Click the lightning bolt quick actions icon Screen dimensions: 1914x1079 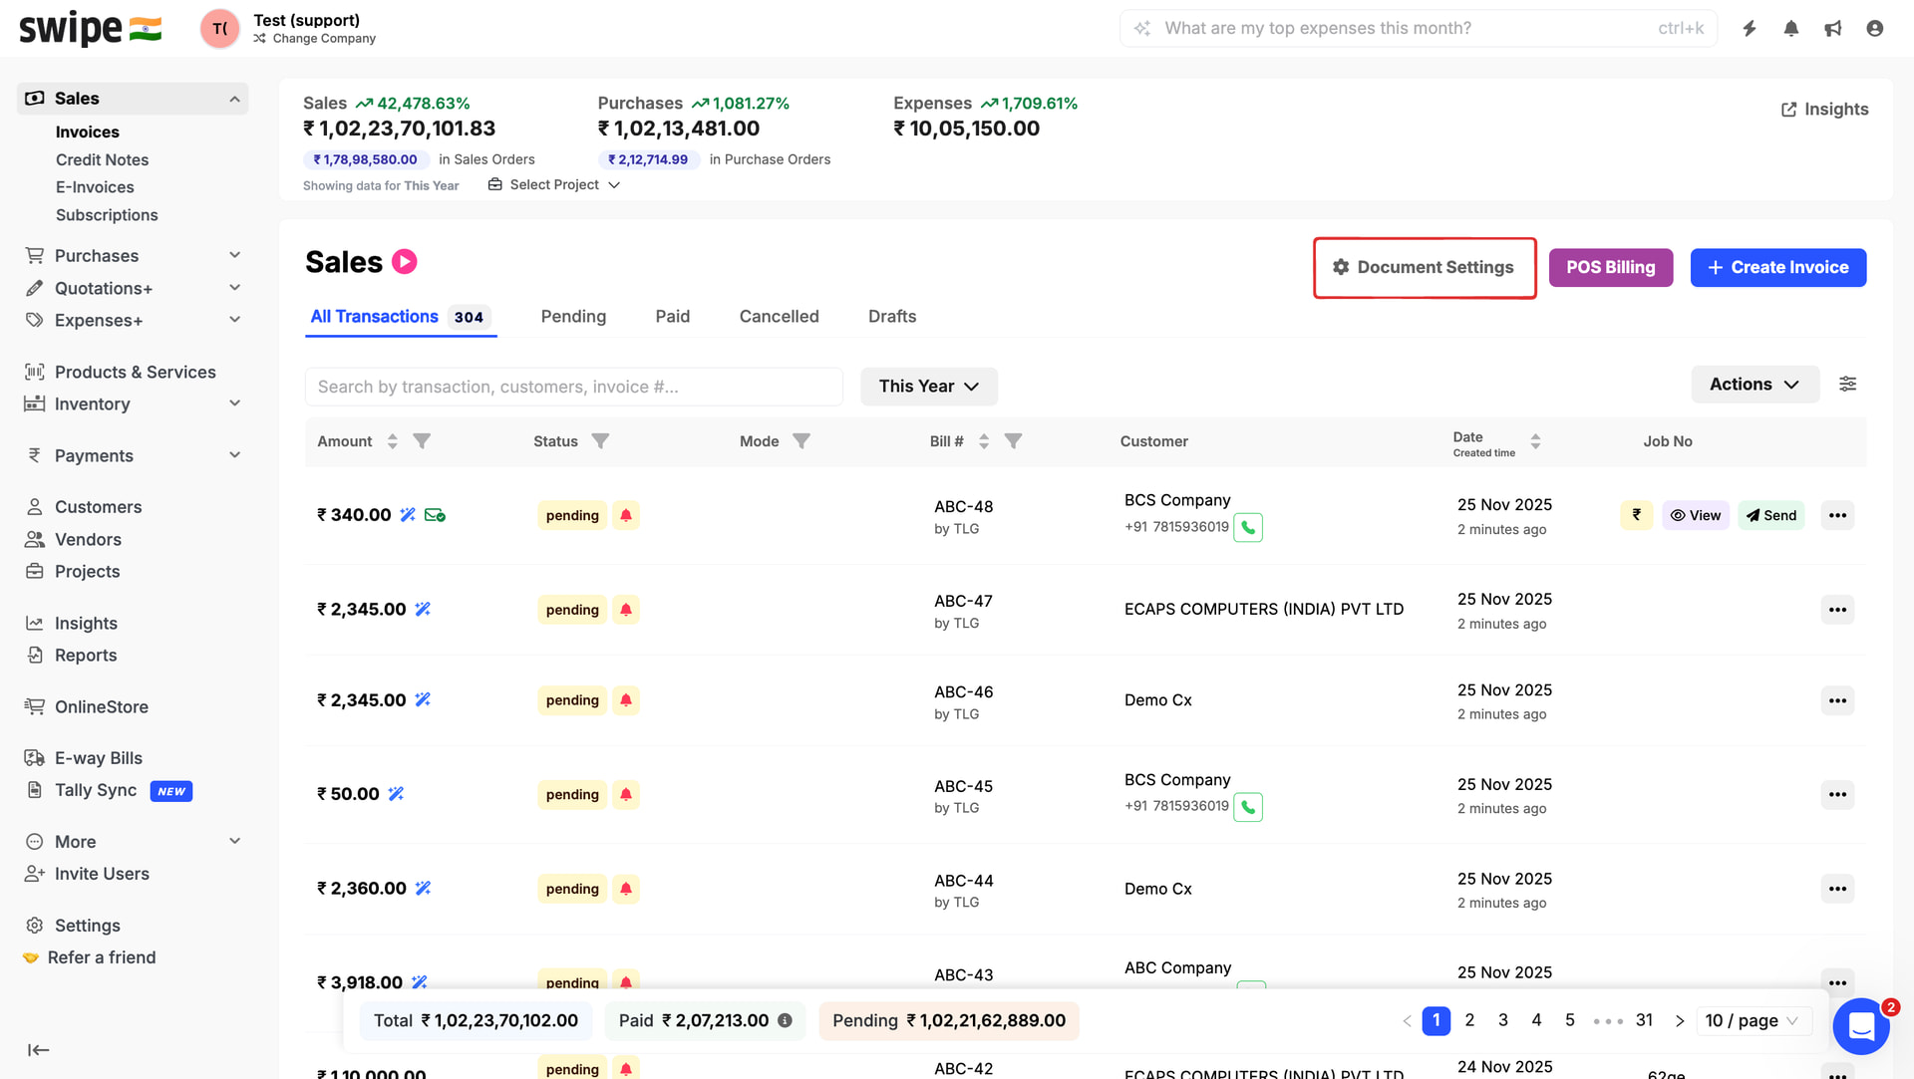pyautogui.click(x=1749, y=28)
